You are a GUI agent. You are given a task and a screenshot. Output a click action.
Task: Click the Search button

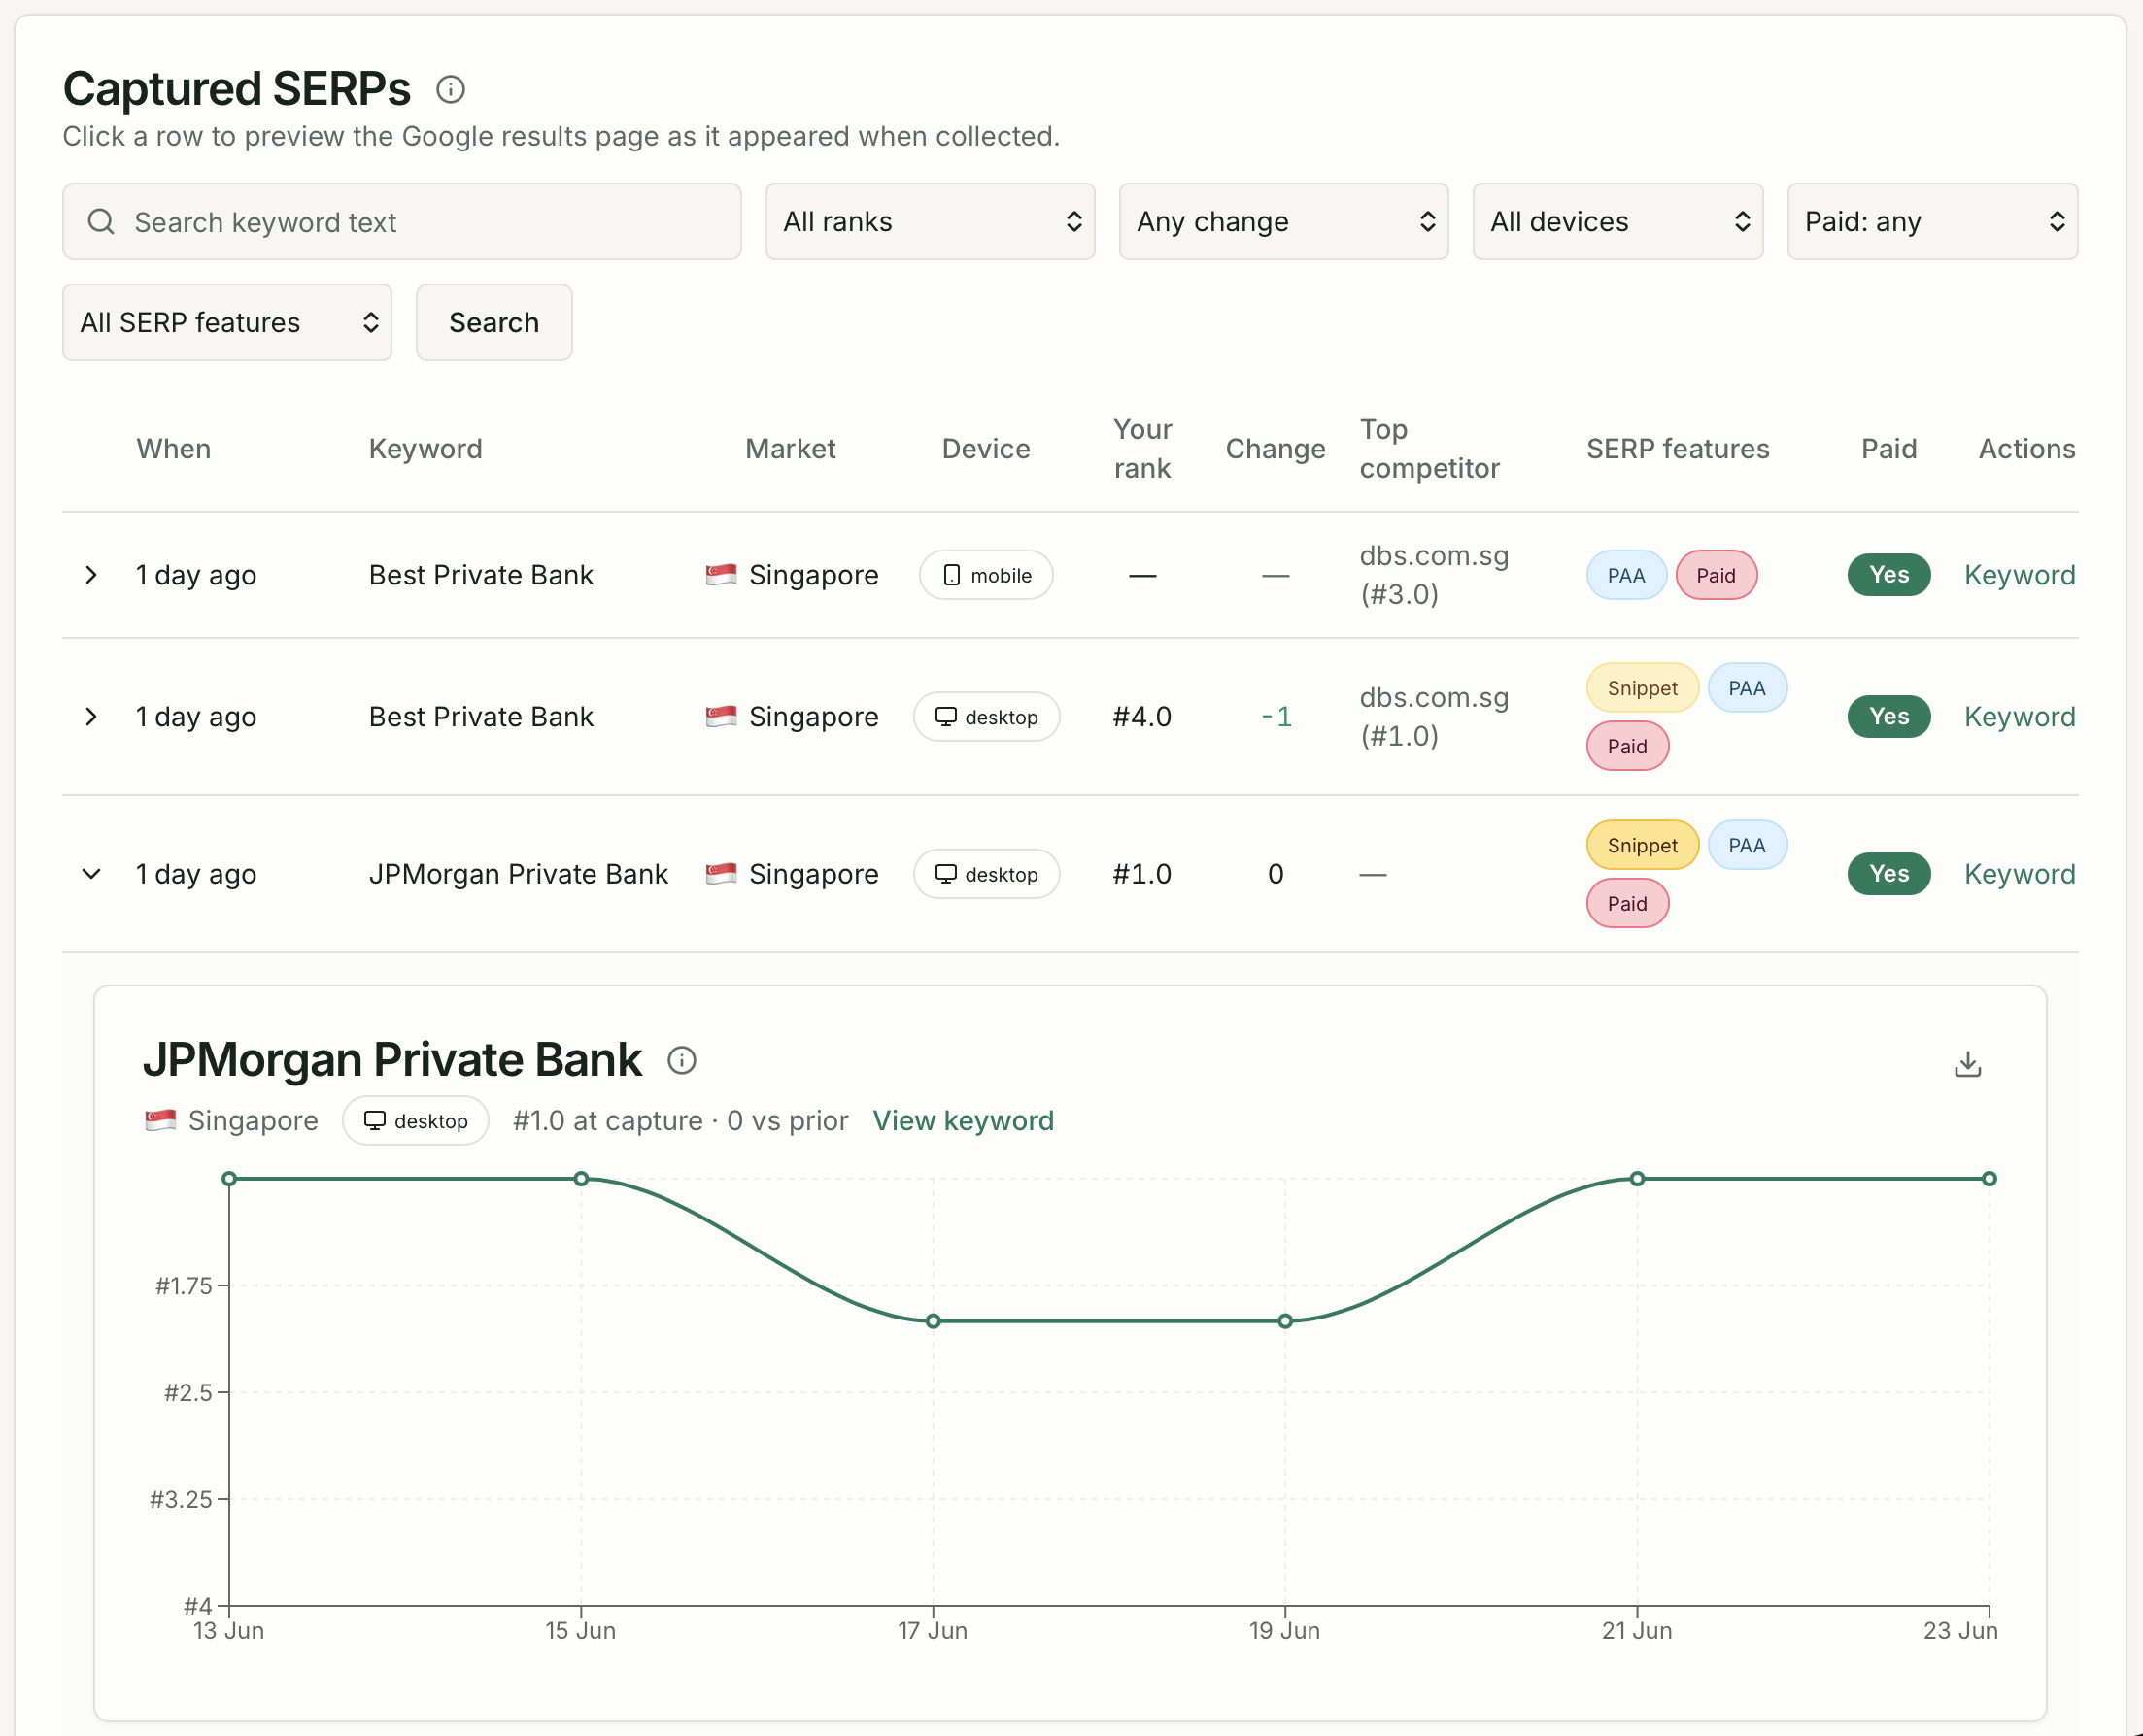494,322
